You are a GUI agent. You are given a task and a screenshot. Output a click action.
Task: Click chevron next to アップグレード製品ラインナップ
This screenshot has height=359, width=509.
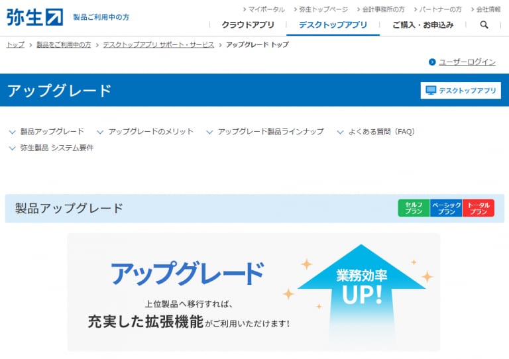click(x=209, y=132)
